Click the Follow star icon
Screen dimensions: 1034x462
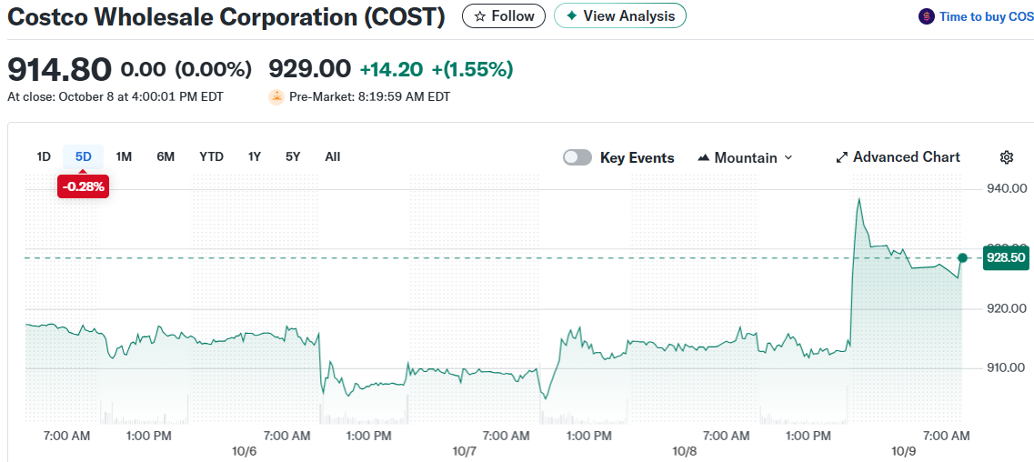point(480,16)
